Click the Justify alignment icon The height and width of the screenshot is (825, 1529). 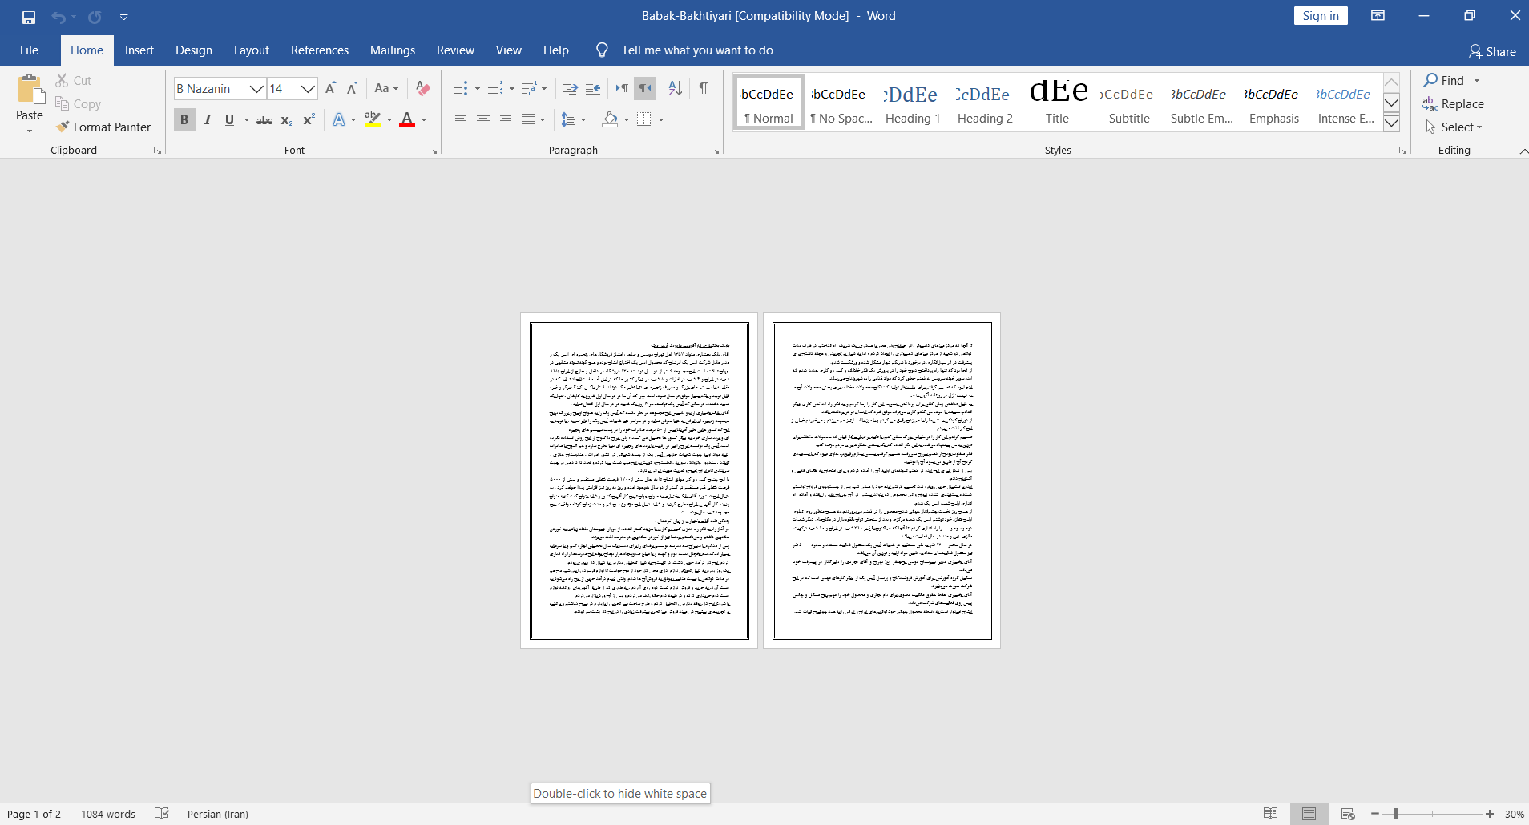(528, 119)
